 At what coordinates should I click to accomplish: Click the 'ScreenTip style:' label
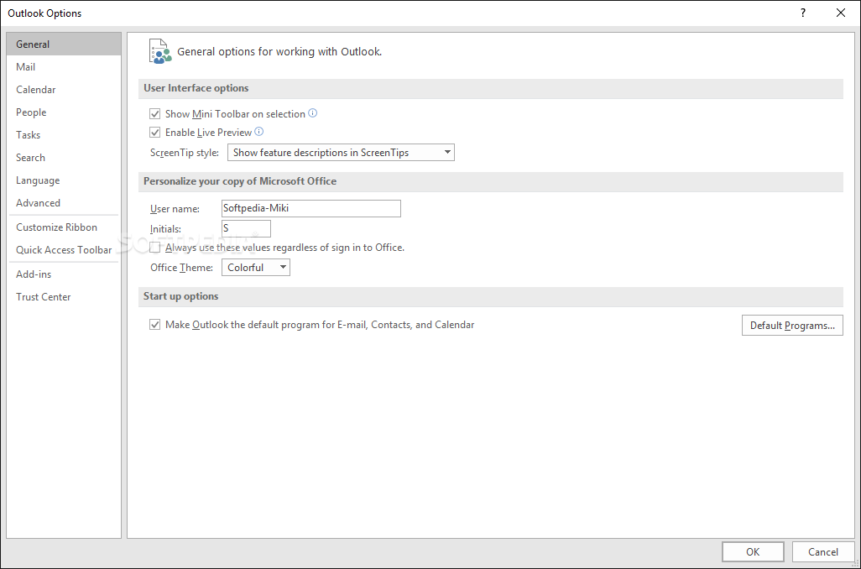click(x=185, y=153)
